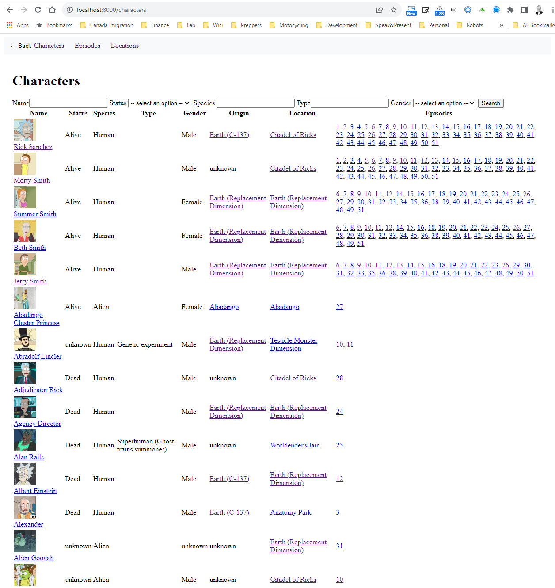Image resolution: width=555 pixels, height=588 pixels.
Task: Click the Alan Rails avatar thumbnail
Action: tap(25, 440)
